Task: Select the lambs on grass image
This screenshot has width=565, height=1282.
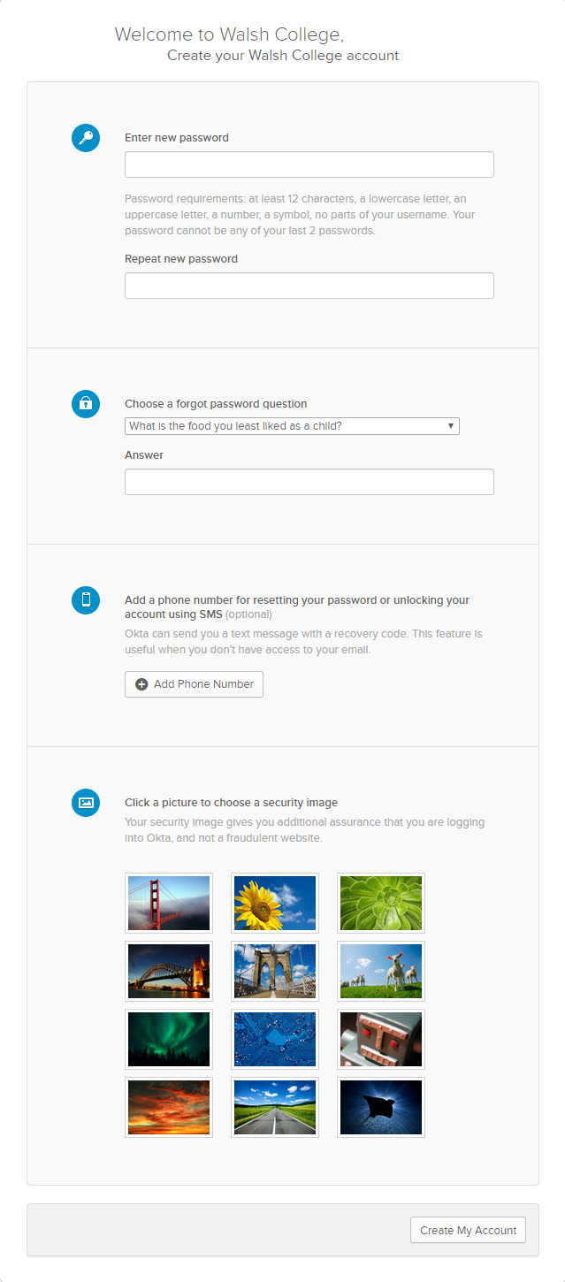Action: (x=381, y=971)
